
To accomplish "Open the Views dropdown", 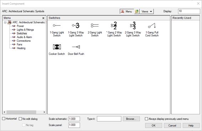I will tap(147, 11).
